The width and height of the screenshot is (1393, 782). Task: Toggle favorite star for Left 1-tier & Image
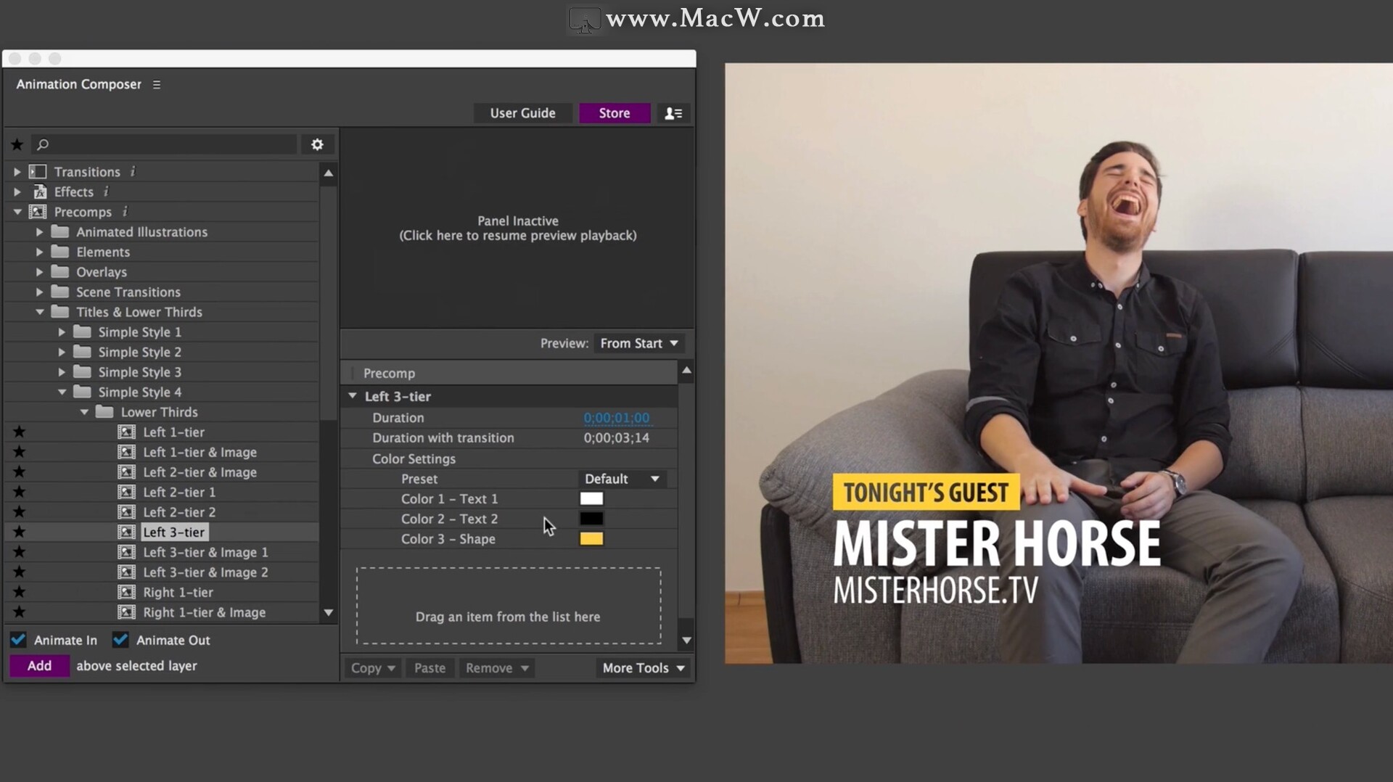tap(20, 452)
